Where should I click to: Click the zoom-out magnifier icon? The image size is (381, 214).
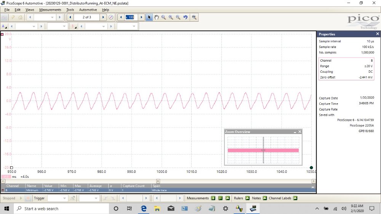(178, 17)
